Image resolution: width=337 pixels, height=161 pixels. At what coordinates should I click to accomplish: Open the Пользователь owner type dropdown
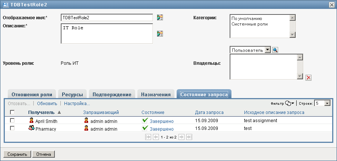click(268, 50)
